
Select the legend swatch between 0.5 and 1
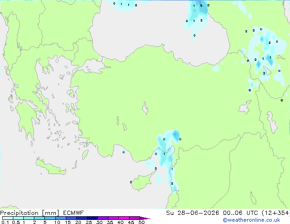point(18,218)
